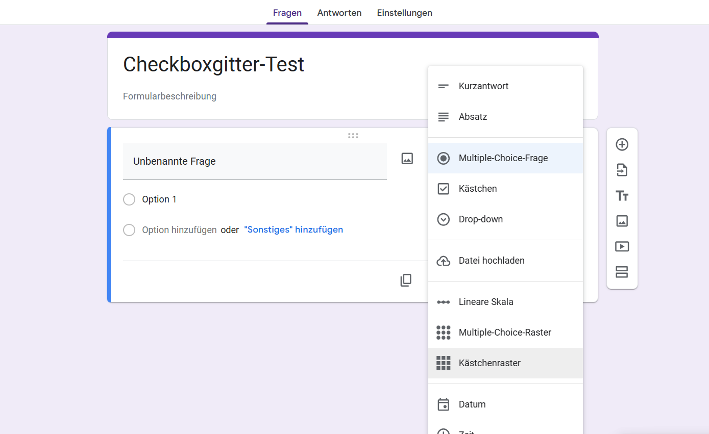This screenshot has height=434, width=709.
Task: Add a video from the side toolbar
Action: coord(622,246)
